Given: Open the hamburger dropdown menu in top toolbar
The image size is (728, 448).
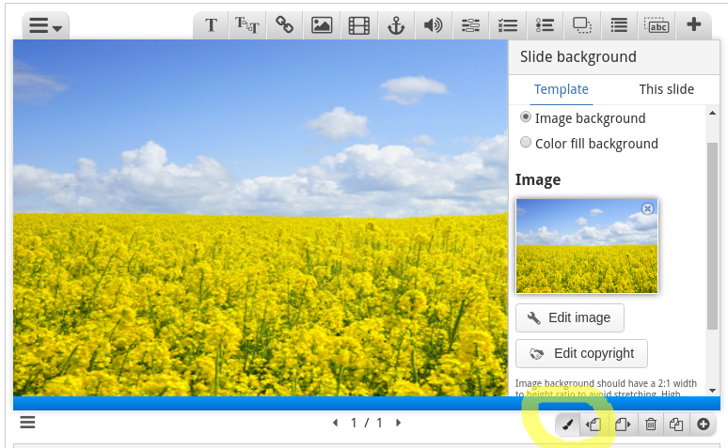Looking at the screenshot, I should click(x=45, y=25).
